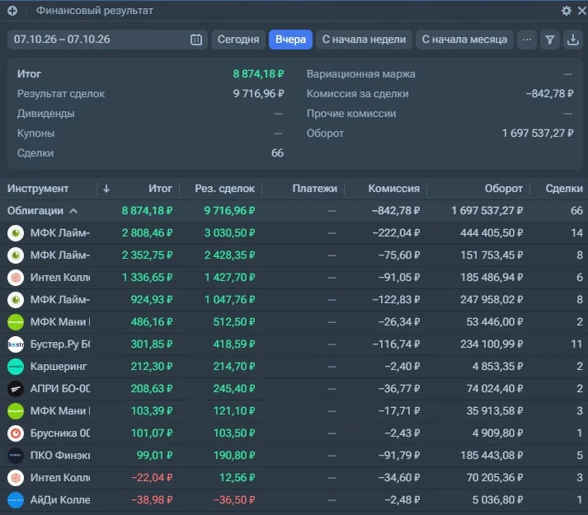Click Результат сделок value 9 716,96 ₽ at top
This screenshot has height=515, width=588.
pos(258,94)
